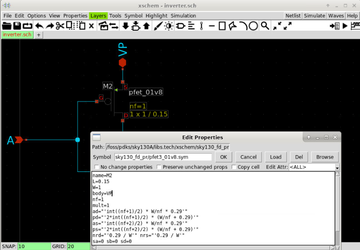Open the Help menu
The height and width of the screenshot is (250, 360).
tap(352, 16)
